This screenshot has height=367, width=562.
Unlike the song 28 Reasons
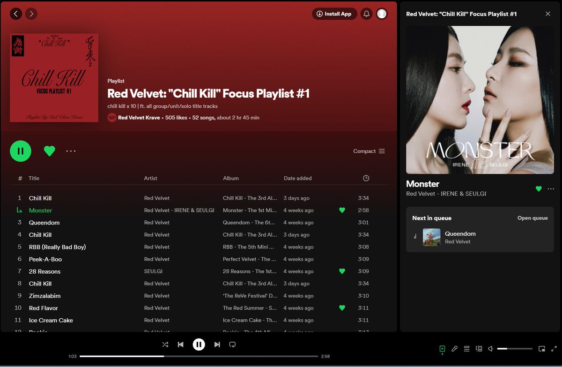click(342, 271)
